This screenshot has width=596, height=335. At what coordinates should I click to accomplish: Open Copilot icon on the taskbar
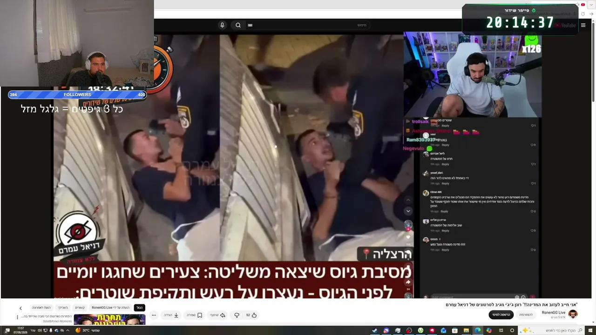(489, 330)
